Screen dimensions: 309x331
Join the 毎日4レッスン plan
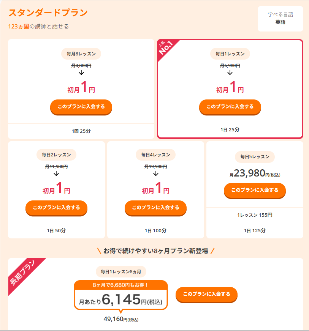[155, 208]
